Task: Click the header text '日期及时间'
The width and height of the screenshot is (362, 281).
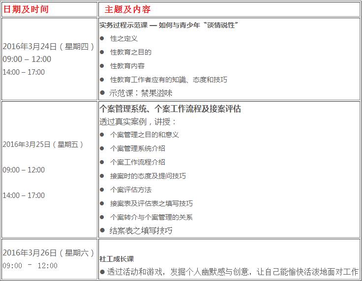Action: [26, 9]
